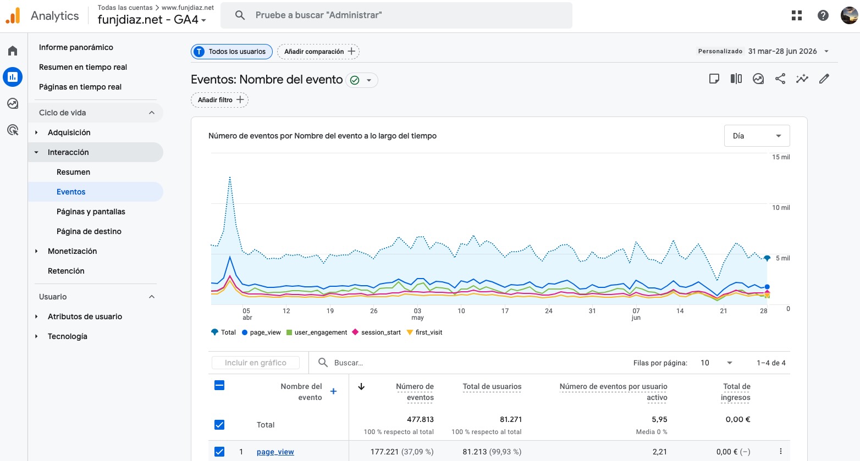860x461 pixels.
Task: Click the compare columns icon
Action: tap(736, 79)
